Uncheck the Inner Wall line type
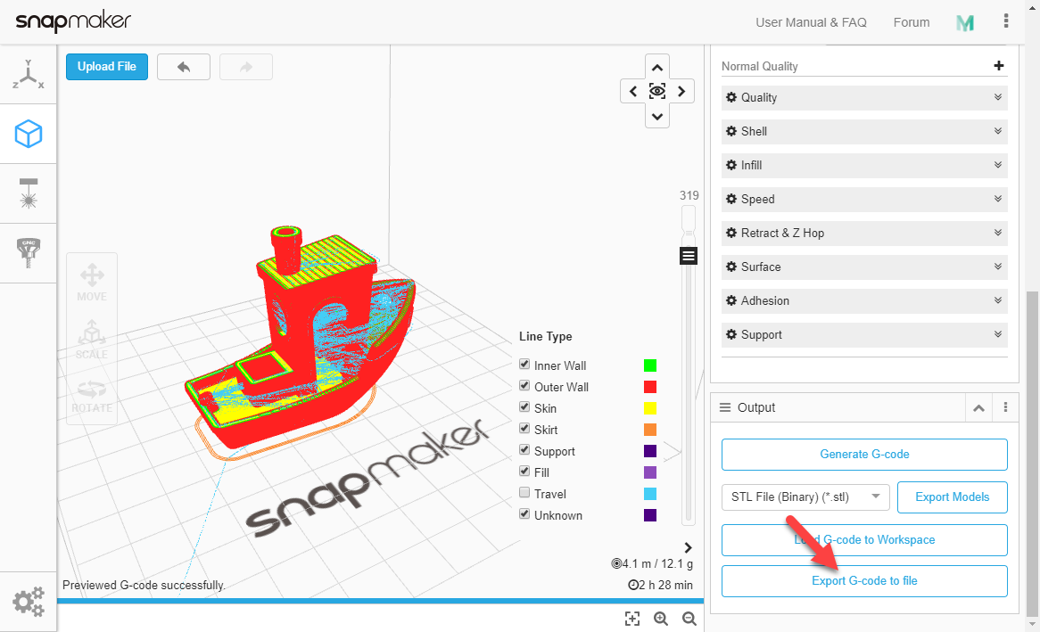This screenshot has height=632, width=1040. [x=524, y=364]
